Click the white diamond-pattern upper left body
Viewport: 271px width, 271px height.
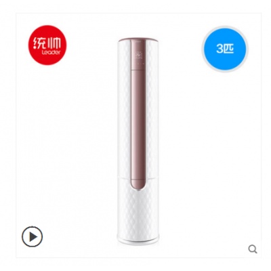pyautogui.click(x=124, y=110)
